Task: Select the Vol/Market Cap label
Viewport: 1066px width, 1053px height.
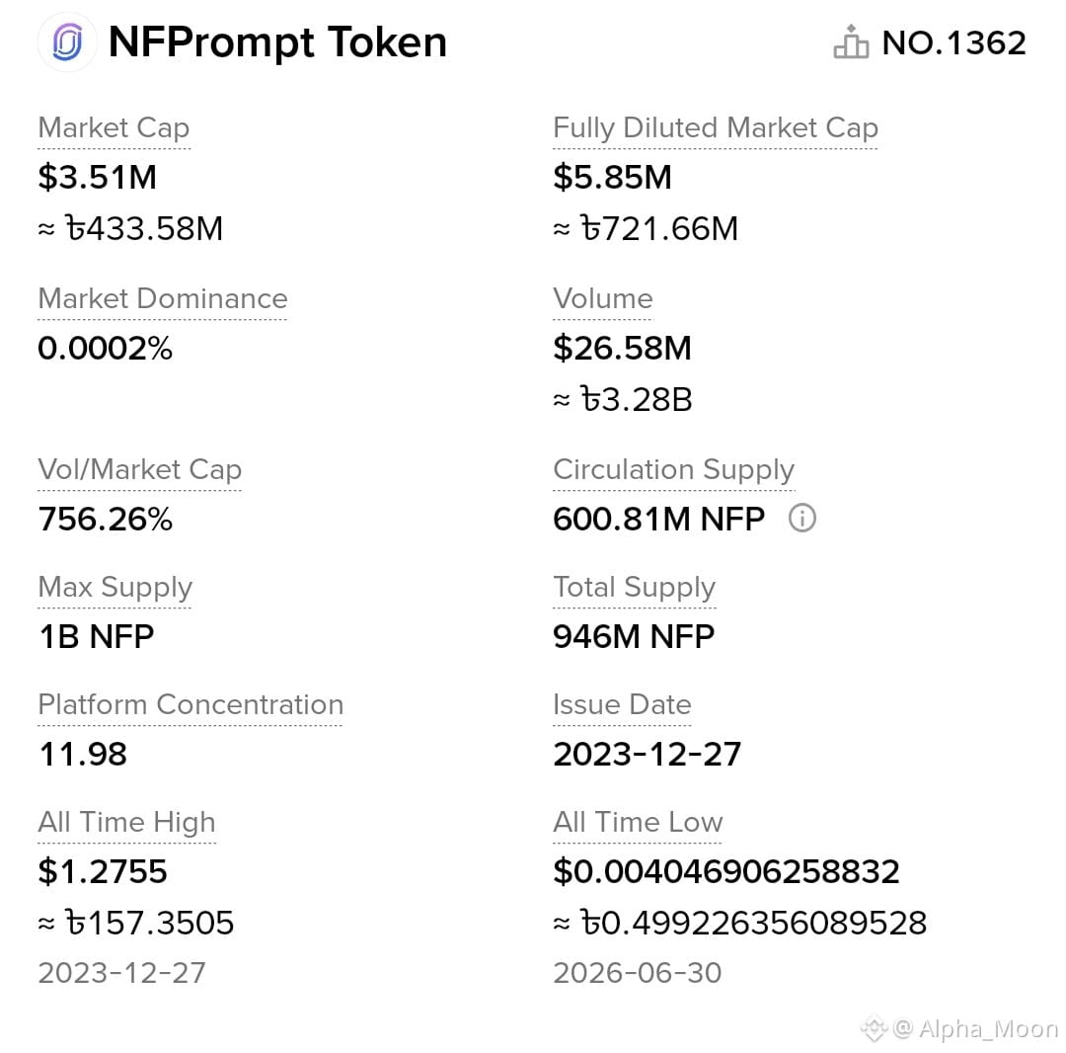Action: tap(139, 469)
